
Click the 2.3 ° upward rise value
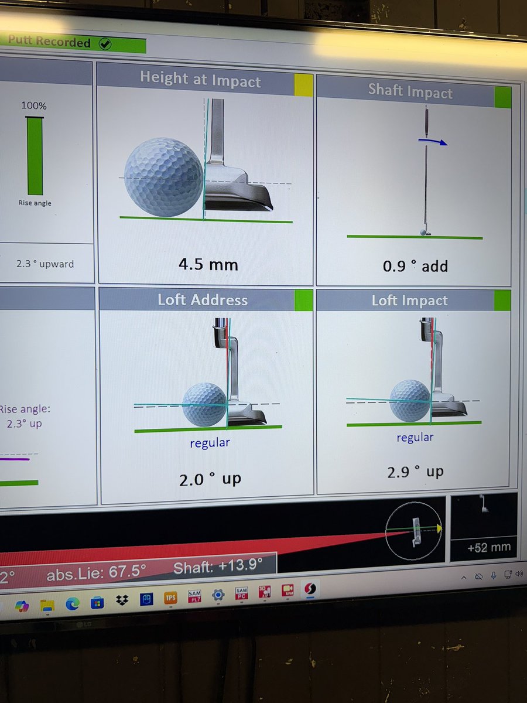coord(45,264)
